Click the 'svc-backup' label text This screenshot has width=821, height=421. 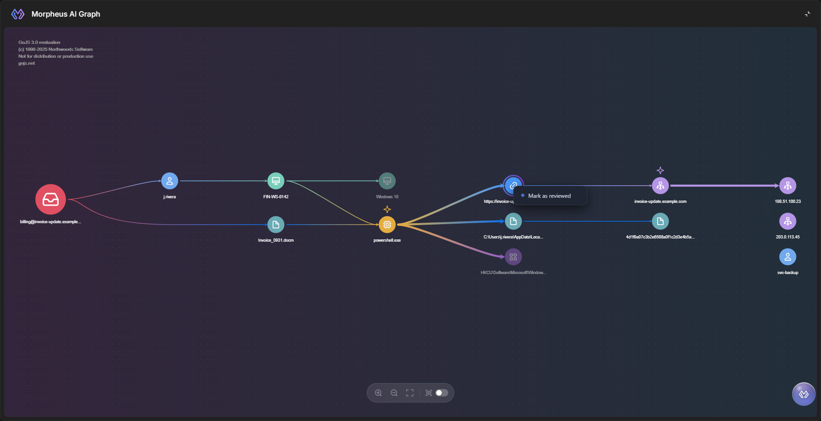[x=788, y=273]
